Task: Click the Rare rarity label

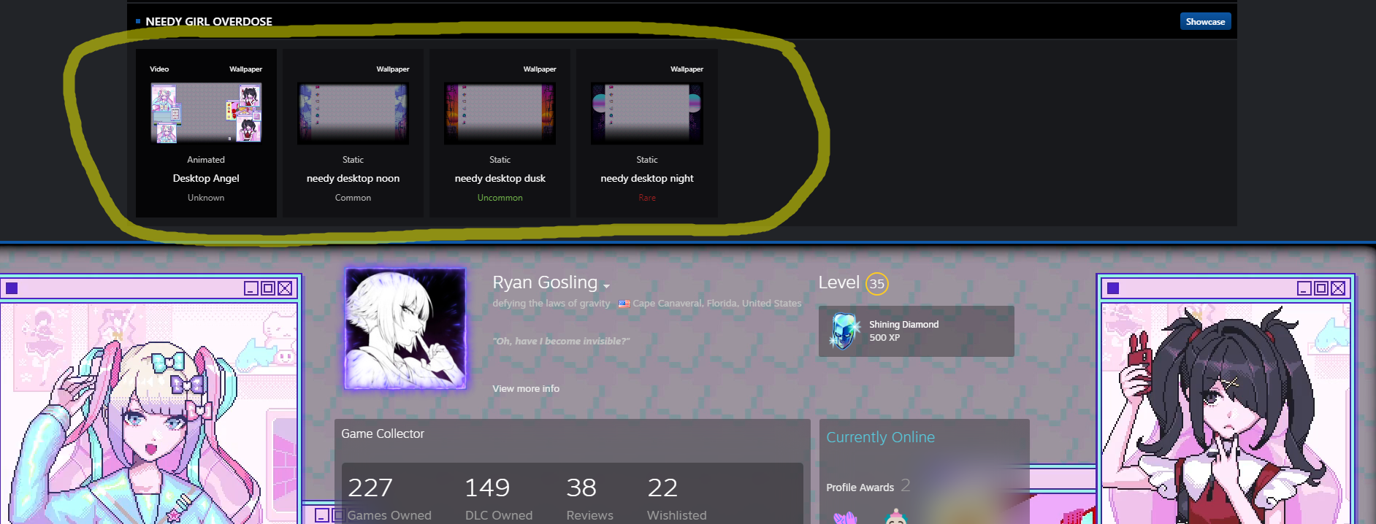Action: click(647, 198)
